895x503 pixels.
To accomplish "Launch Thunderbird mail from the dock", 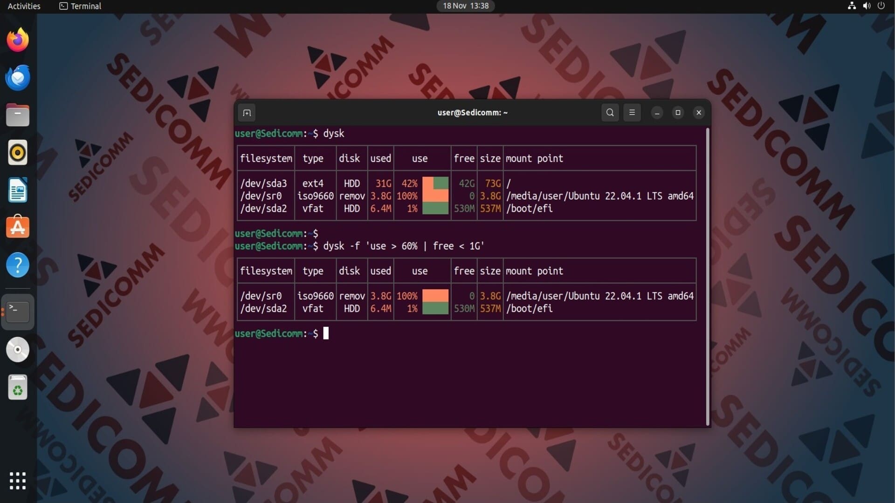I will tap(18, 78).
